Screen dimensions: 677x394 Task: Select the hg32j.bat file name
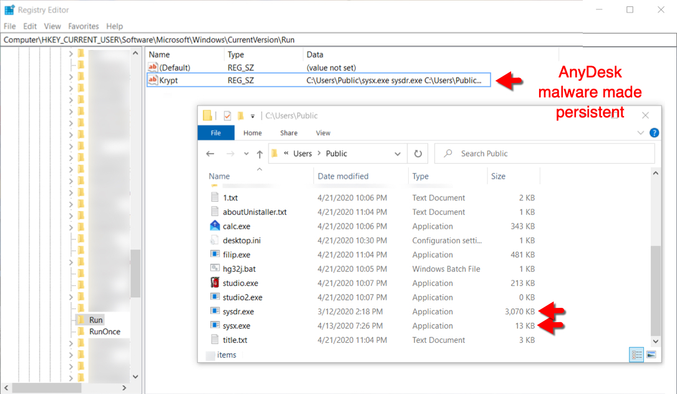pos(239,268)
